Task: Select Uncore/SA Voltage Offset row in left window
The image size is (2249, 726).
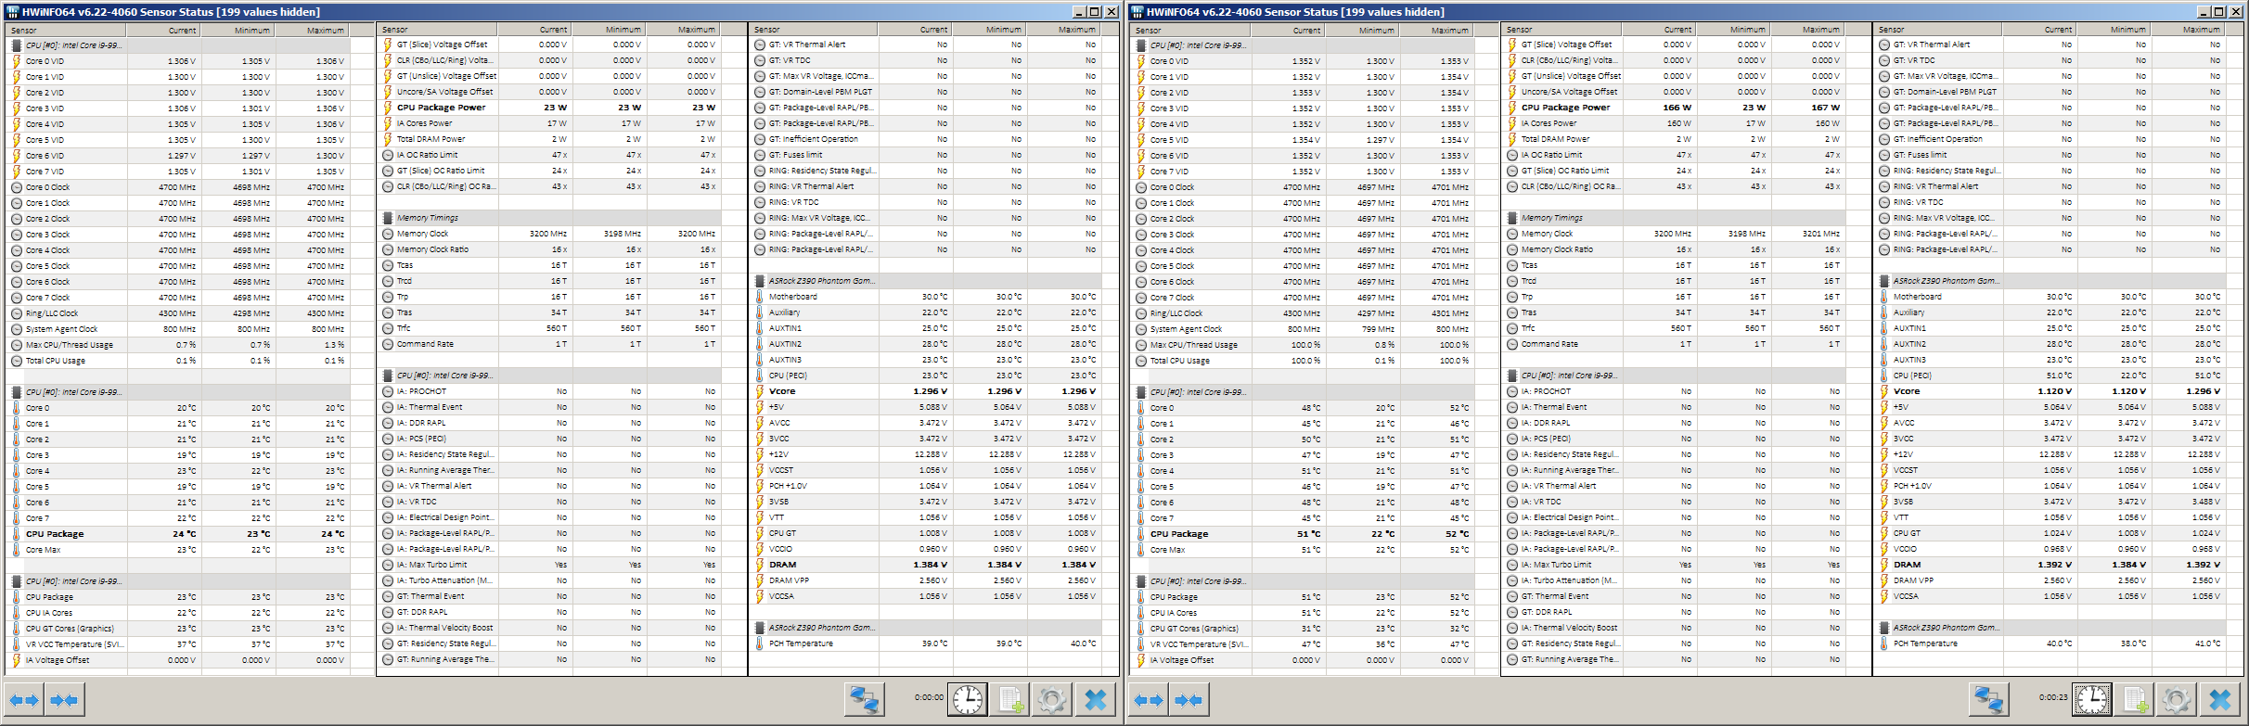Action: pyautogui.click(x=550, y=92)
